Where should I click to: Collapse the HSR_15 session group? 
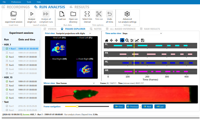click(x=3, y=77)
